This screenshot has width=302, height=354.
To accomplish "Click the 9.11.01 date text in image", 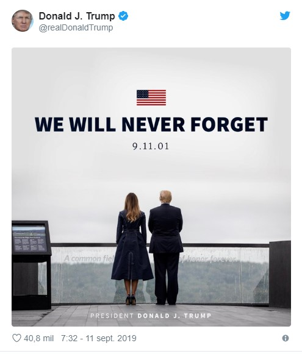I will point(151,146).
